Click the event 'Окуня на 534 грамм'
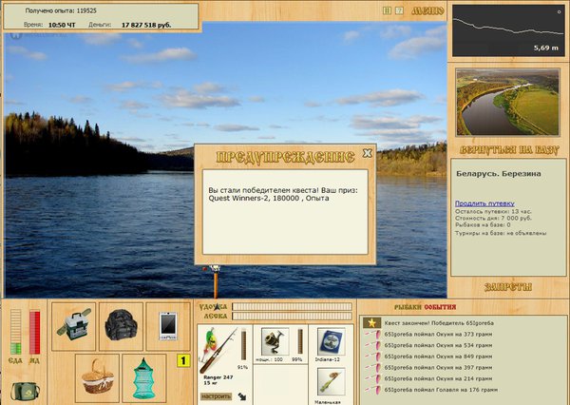This screenshot has width=570, height=405. click(438, 345)
